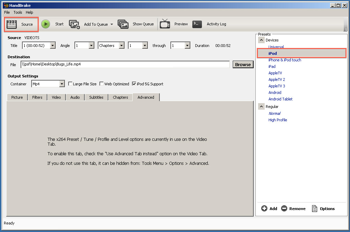Select the AppleTV 3 preset
This screenshot has width=350, height=232.
(x=277, y=86)
